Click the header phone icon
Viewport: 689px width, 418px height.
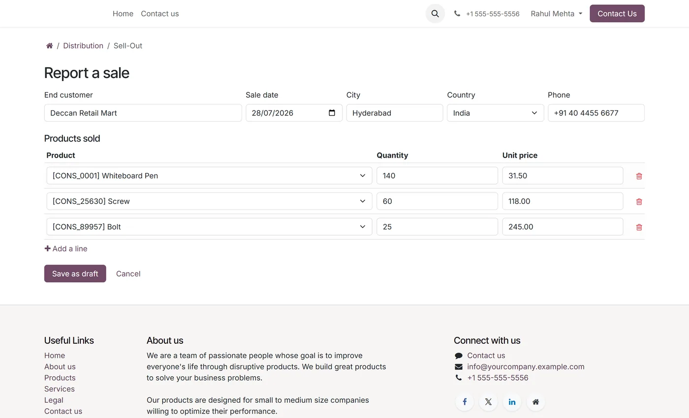tap(457, 14)
